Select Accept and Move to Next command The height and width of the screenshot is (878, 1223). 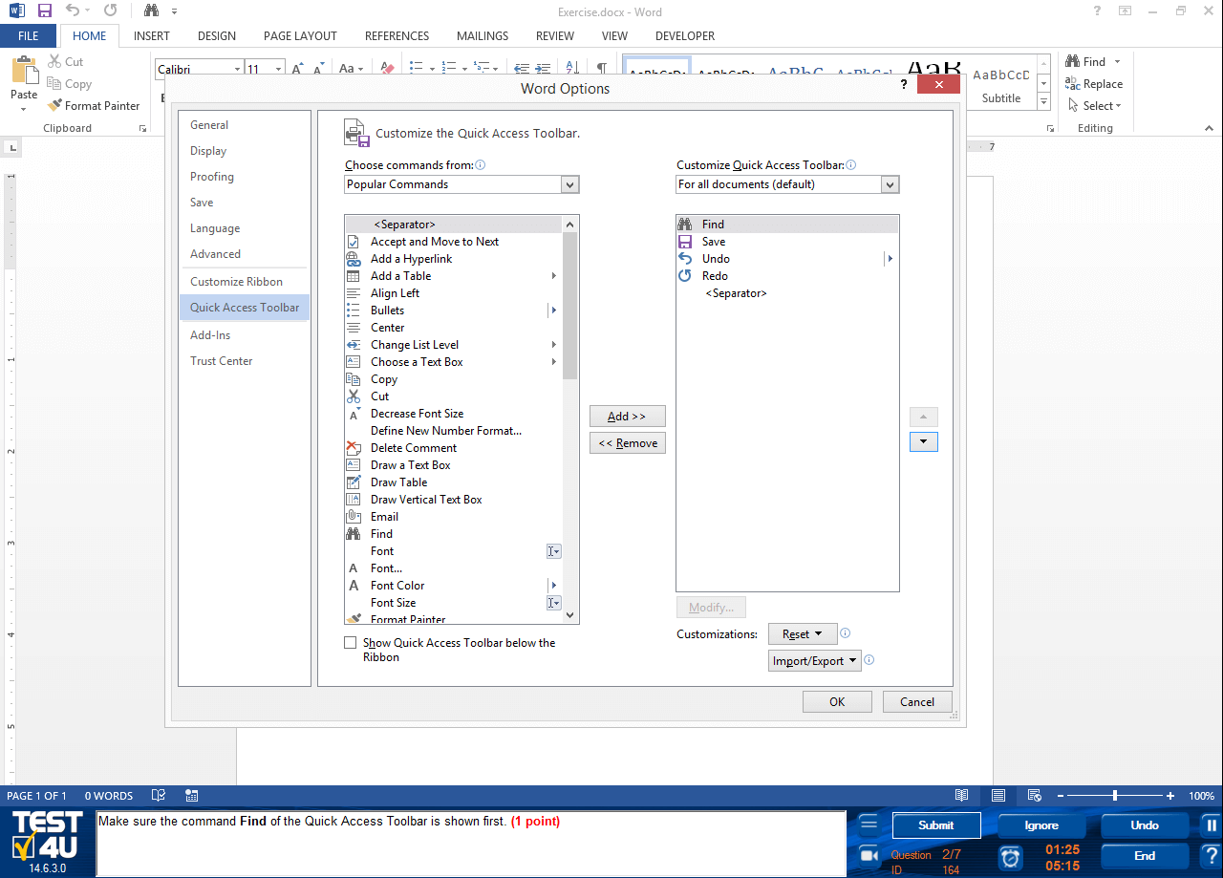click(x=454, y=242)
